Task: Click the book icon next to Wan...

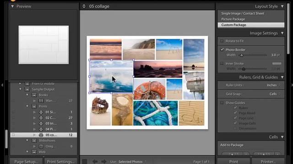Action: [x=41, y=101]
